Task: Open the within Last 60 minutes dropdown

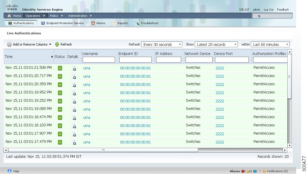Action: (x=270, y=44)
